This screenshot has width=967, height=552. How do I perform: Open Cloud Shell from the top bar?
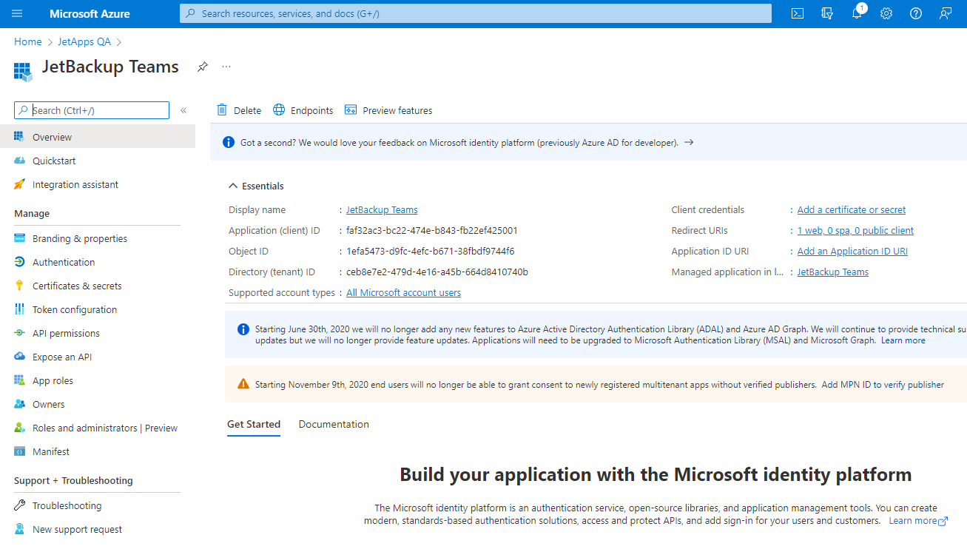click(798, 13)
